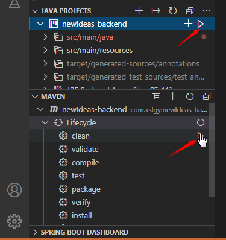Open Java Projects more actions ellipsis
Image resolution: width=226 pixels, height=240 pixels.
pos(207,11)
